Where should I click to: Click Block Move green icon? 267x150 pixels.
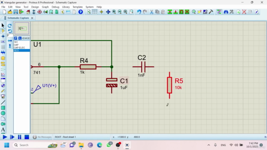(176, 12)
